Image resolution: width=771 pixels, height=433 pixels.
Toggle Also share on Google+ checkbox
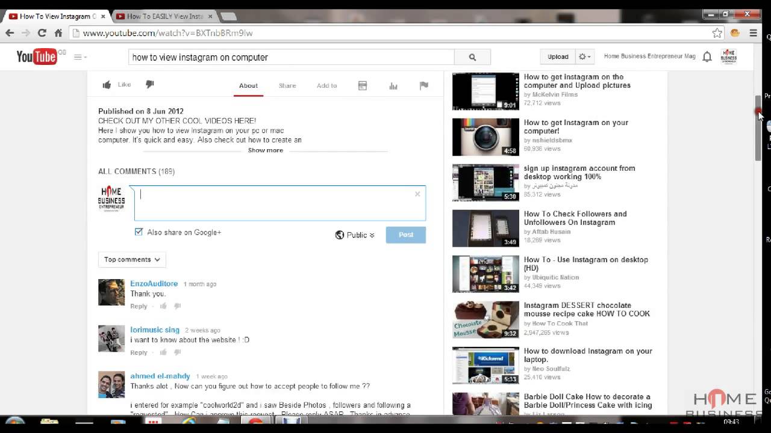(x=139, y=232)
